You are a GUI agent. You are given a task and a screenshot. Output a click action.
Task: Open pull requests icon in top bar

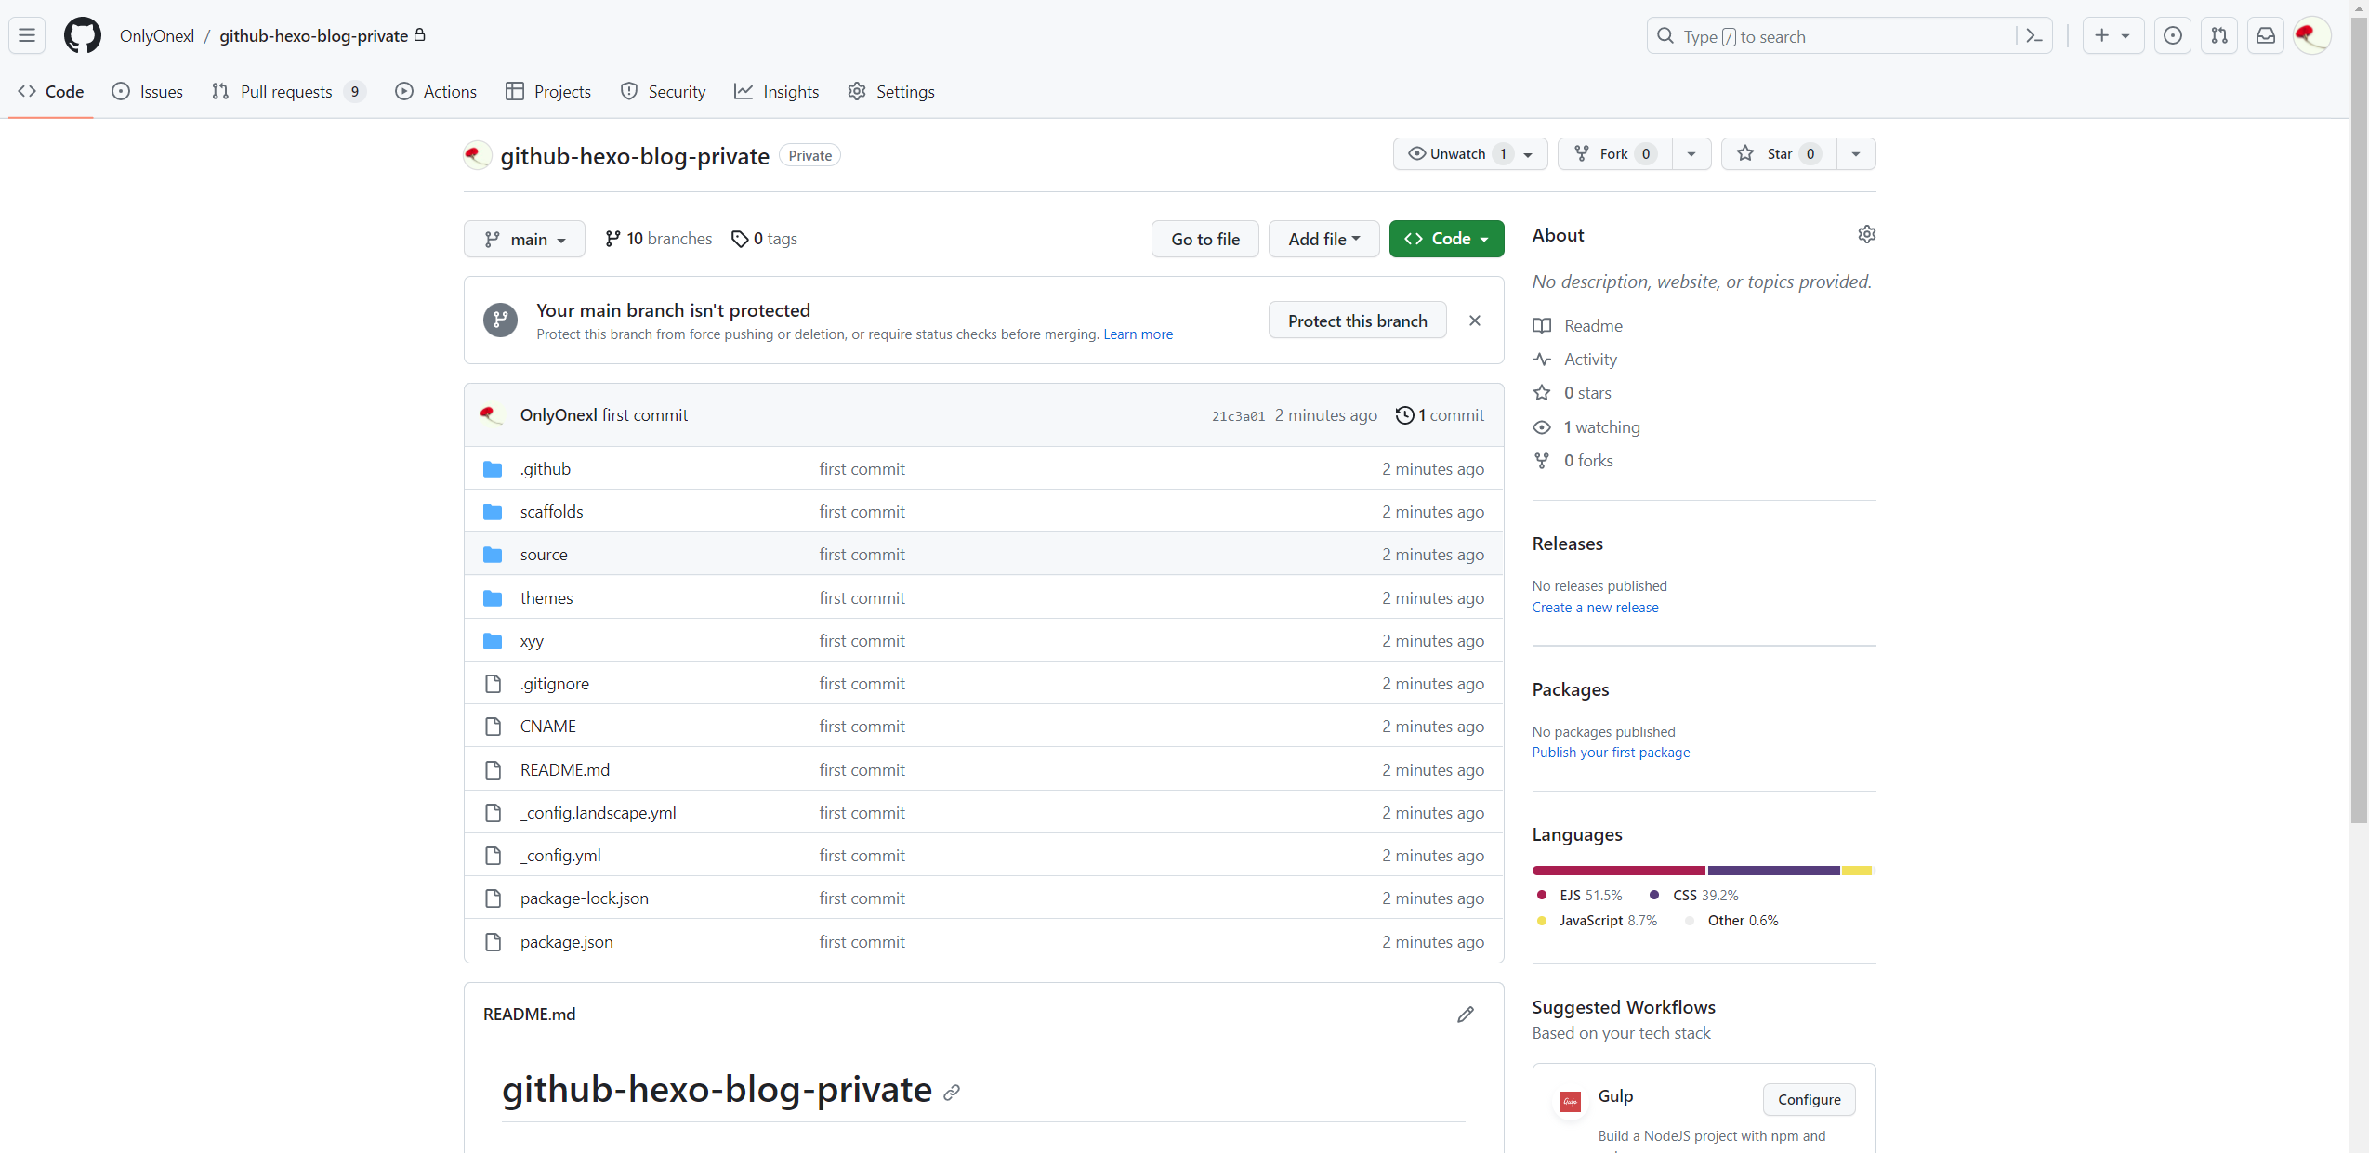[x=2218, y=35]
